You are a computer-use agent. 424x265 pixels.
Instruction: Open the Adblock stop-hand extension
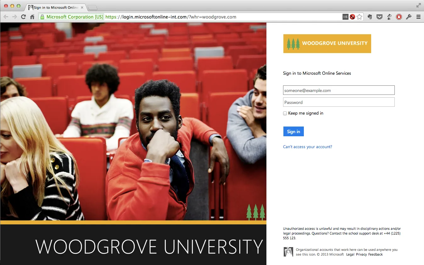399,17
